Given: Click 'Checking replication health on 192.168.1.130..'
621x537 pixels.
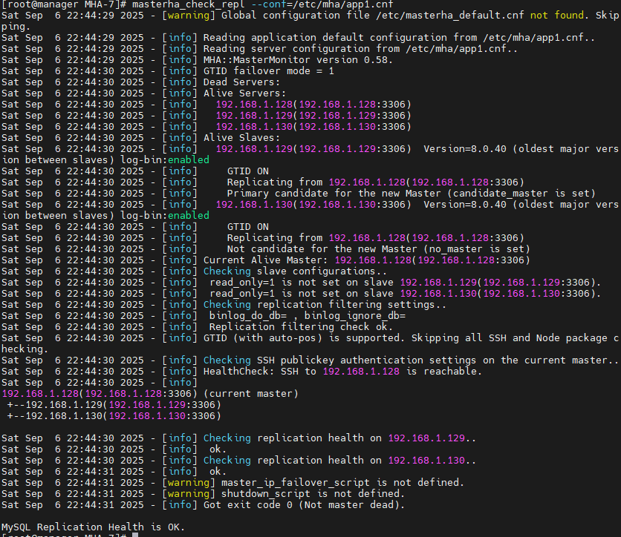Looking at the screenshot, I should [339, 461].
